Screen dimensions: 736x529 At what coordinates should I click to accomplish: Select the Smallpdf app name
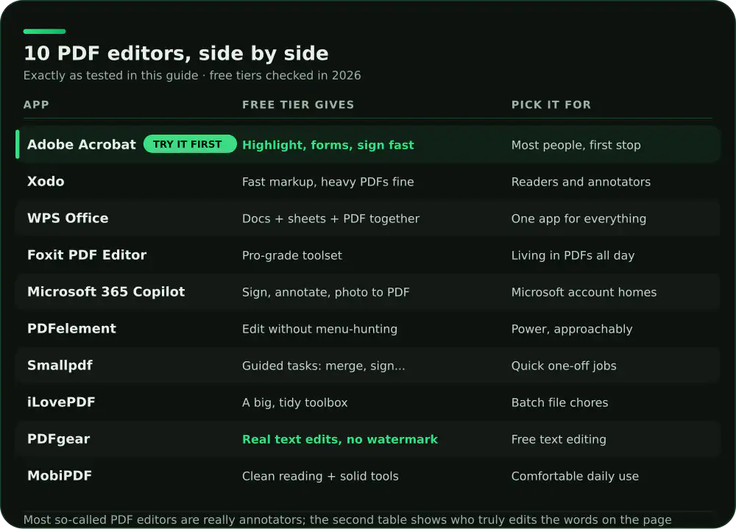pos(60,365)
